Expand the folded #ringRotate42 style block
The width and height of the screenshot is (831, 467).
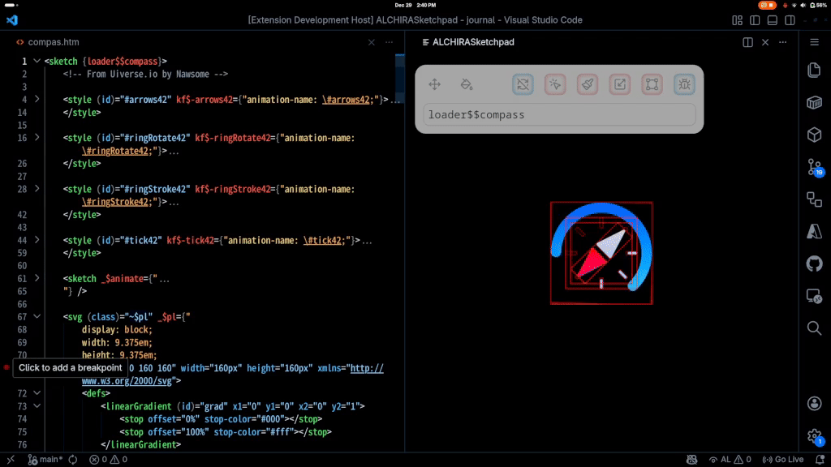click(x=37, y=138)
